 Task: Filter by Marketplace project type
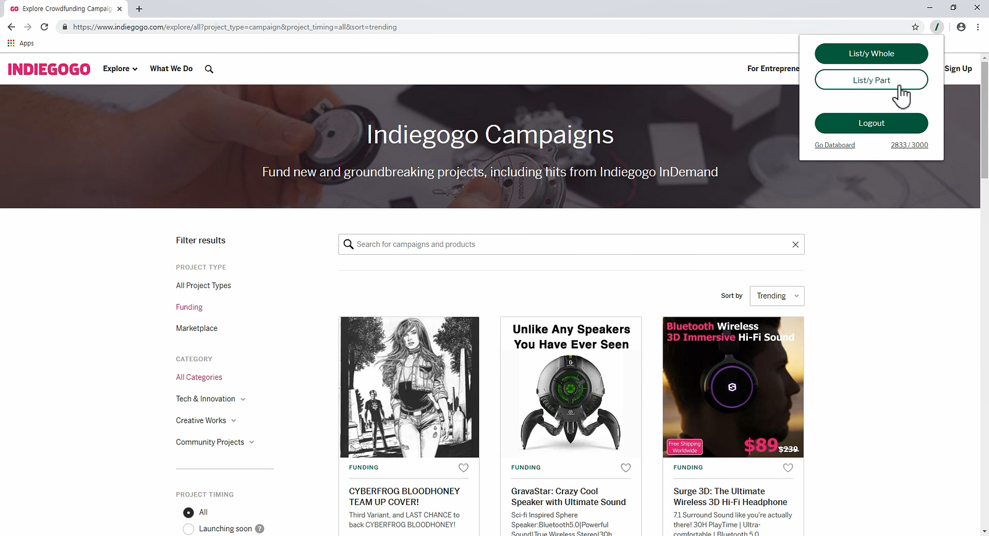pyautogui.click(x=197, y=328)
